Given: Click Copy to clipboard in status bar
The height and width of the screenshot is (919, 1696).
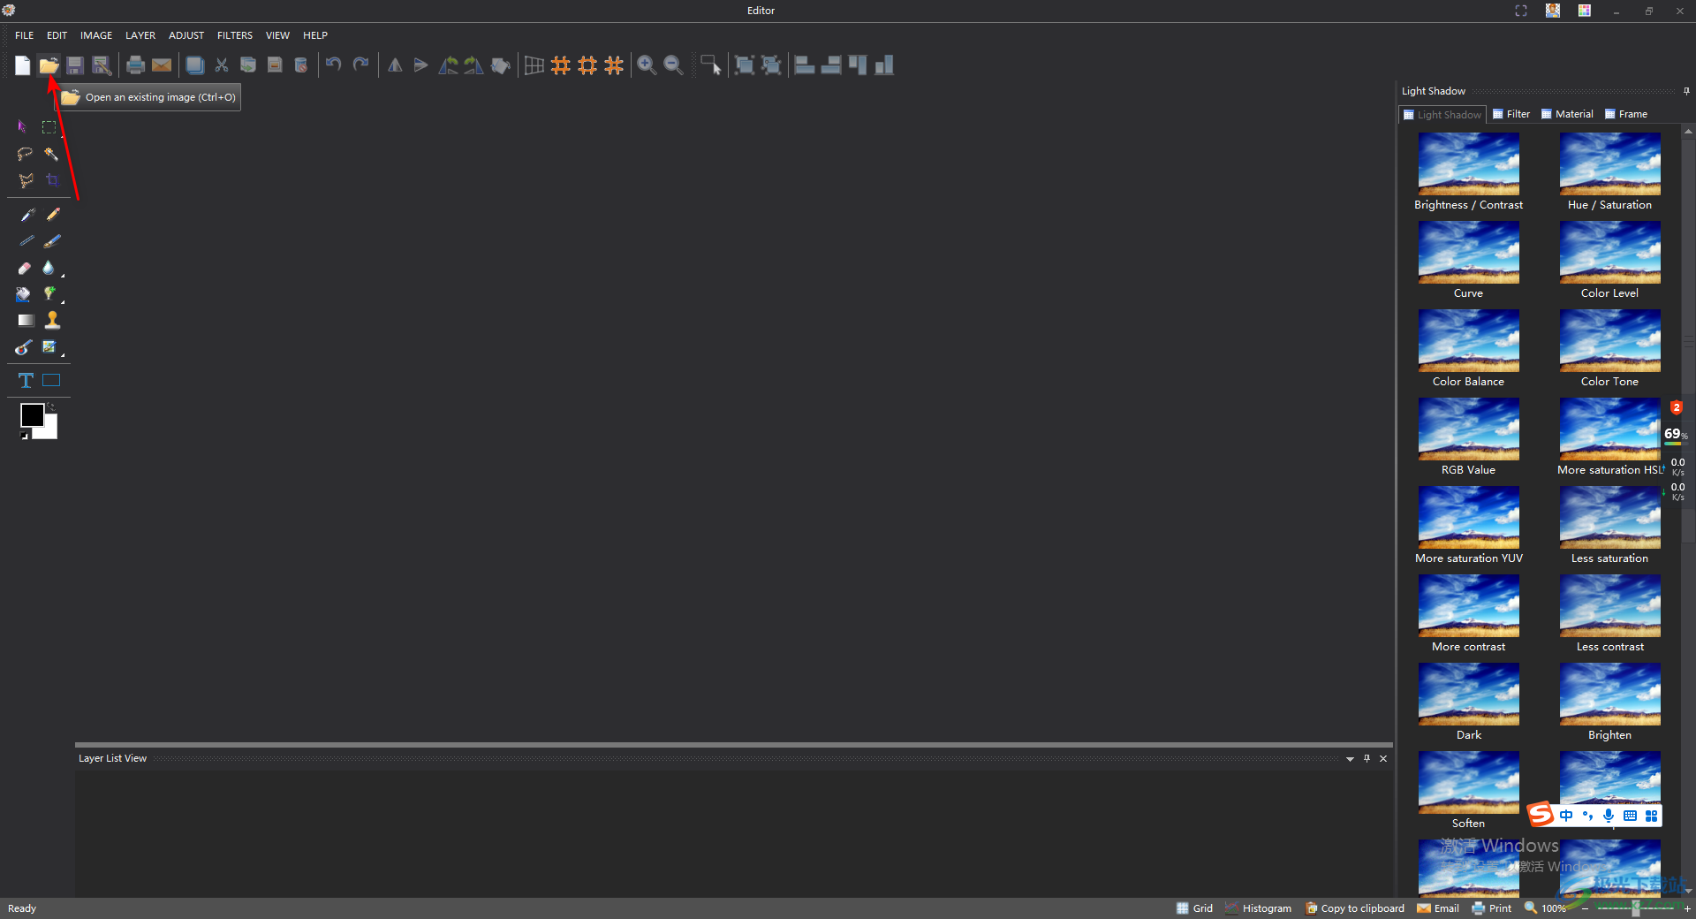Looking at the screenshot, I should point(1355,908).
